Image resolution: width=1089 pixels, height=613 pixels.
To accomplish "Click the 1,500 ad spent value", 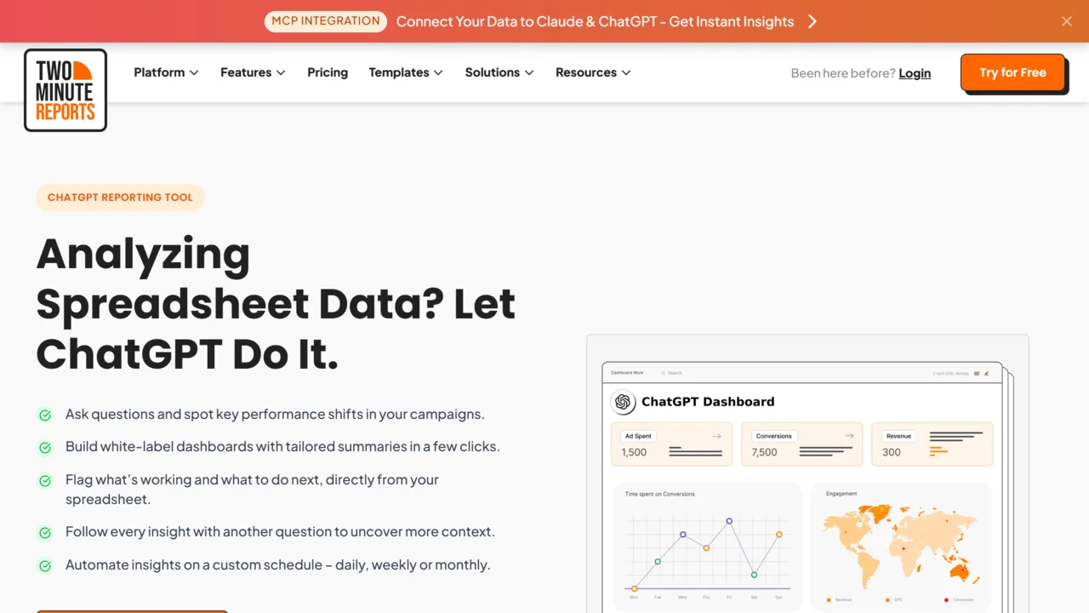I will click(x=634, y=453).
